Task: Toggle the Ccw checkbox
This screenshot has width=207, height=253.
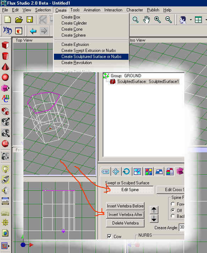Action: pyautogui.click(x=109, y=236)
